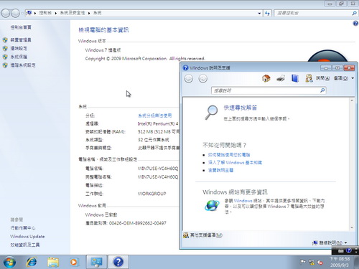The height and width of the screenshot is (269, 359).
Task: Click the back arrow in Help window
Action: click(189, 78)
